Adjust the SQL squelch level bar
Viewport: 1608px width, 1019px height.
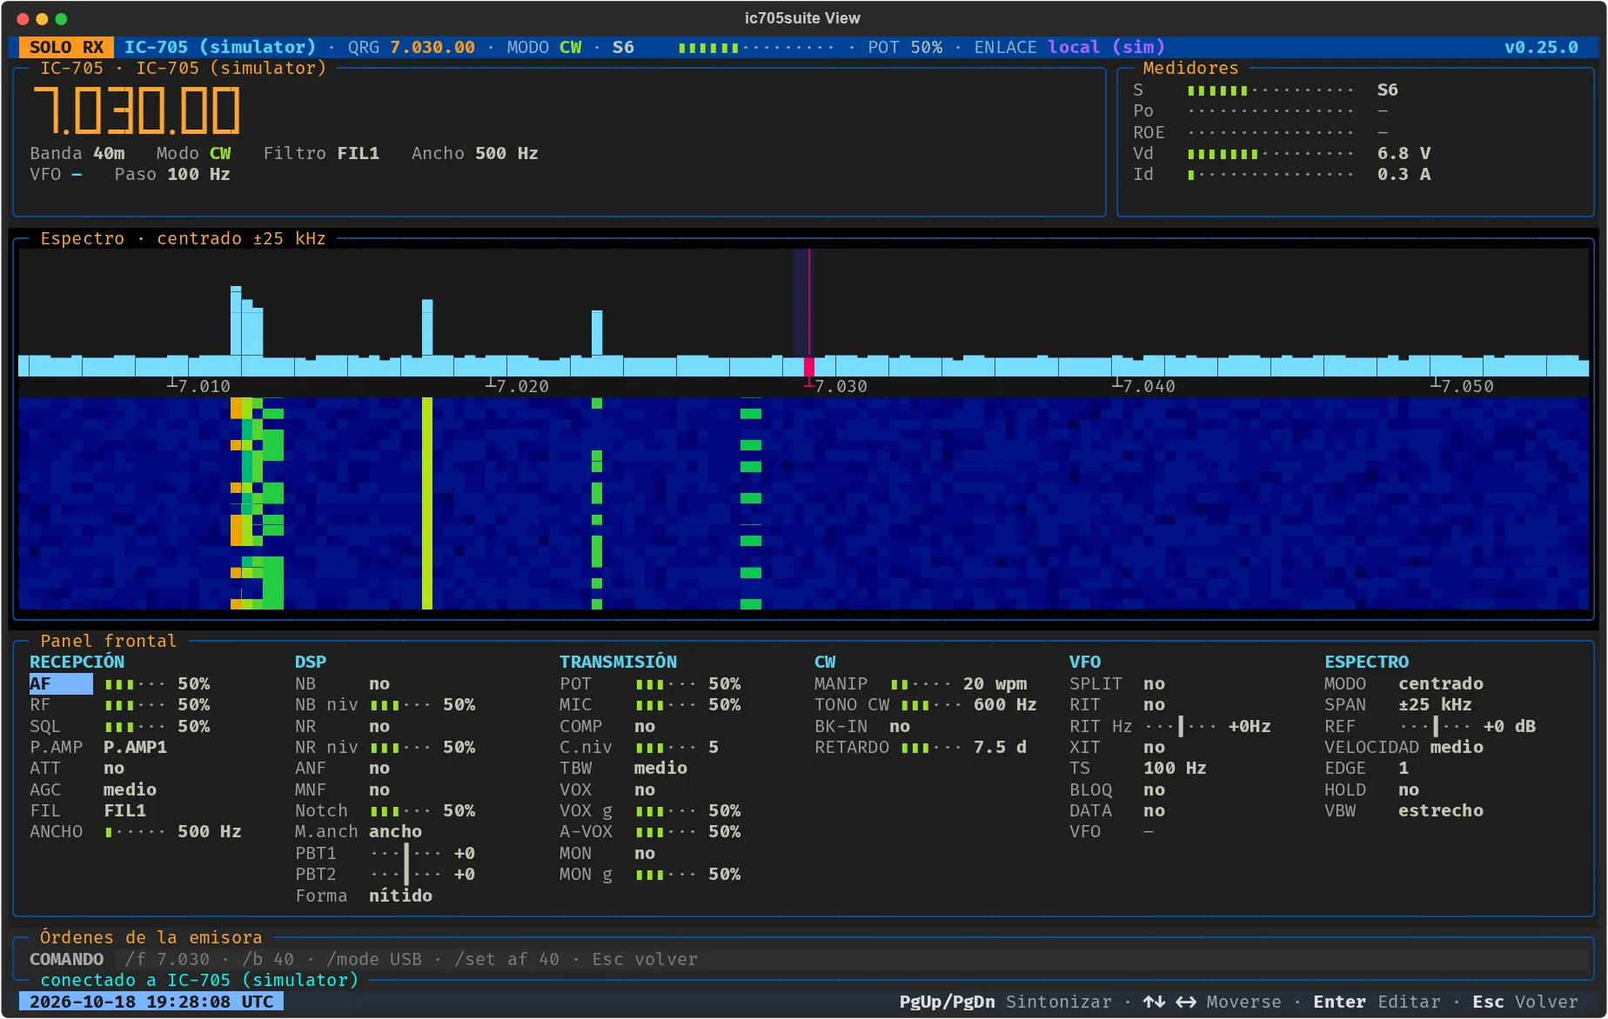[135, 726]
